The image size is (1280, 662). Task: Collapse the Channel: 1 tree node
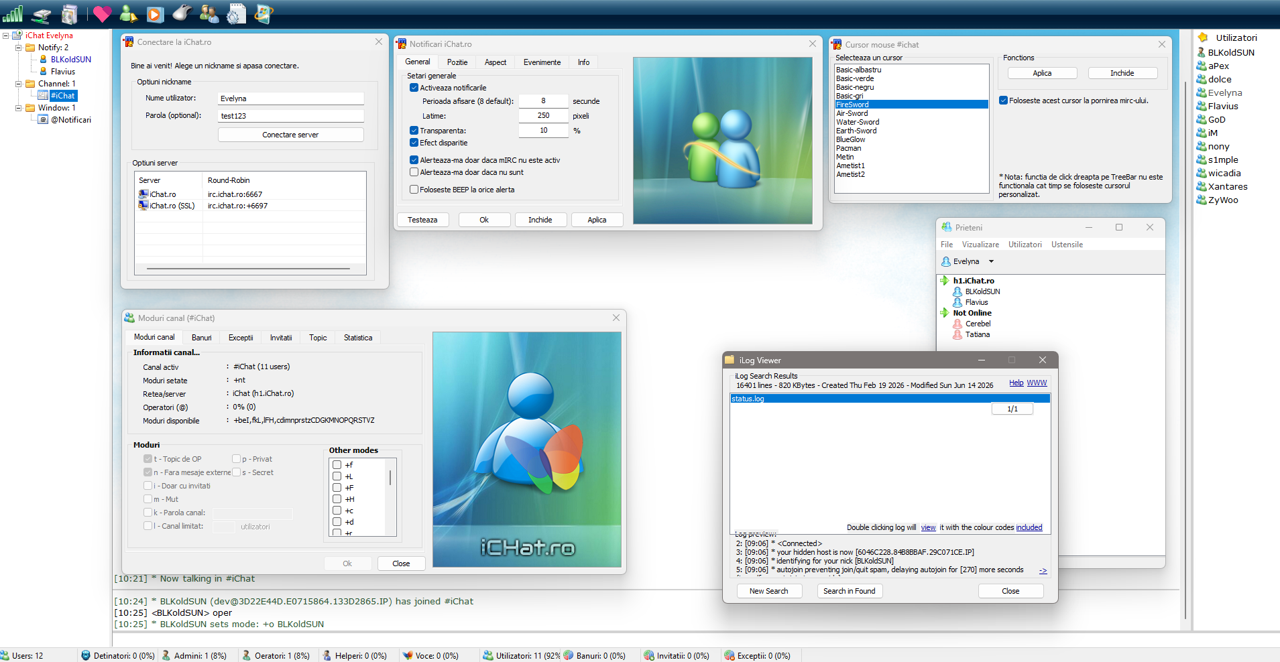click(19, 84)
